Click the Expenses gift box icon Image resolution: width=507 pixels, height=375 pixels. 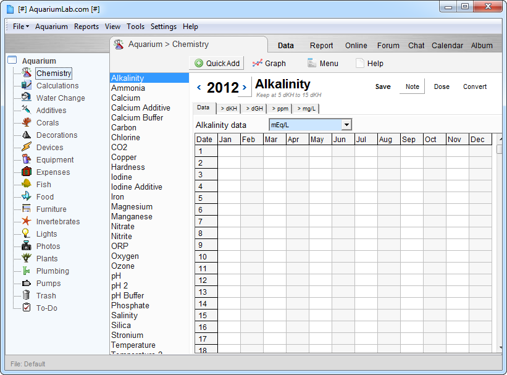[27, 172]
